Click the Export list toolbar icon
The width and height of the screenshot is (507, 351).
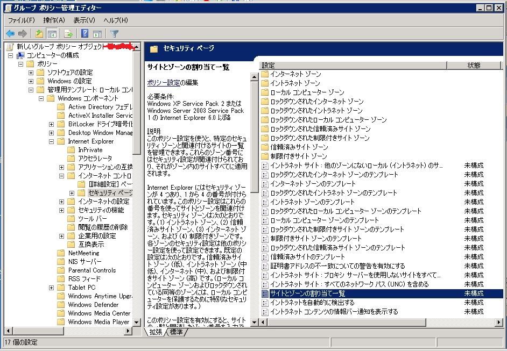click(x=68, y=33)
